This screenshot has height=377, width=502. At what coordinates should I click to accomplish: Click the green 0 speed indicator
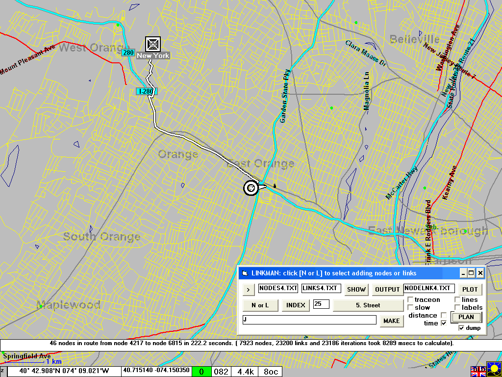point(201,372)
